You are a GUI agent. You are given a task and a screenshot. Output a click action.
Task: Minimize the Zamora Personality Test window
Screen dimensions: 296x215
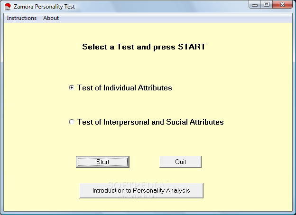click(x=255, y=5)
